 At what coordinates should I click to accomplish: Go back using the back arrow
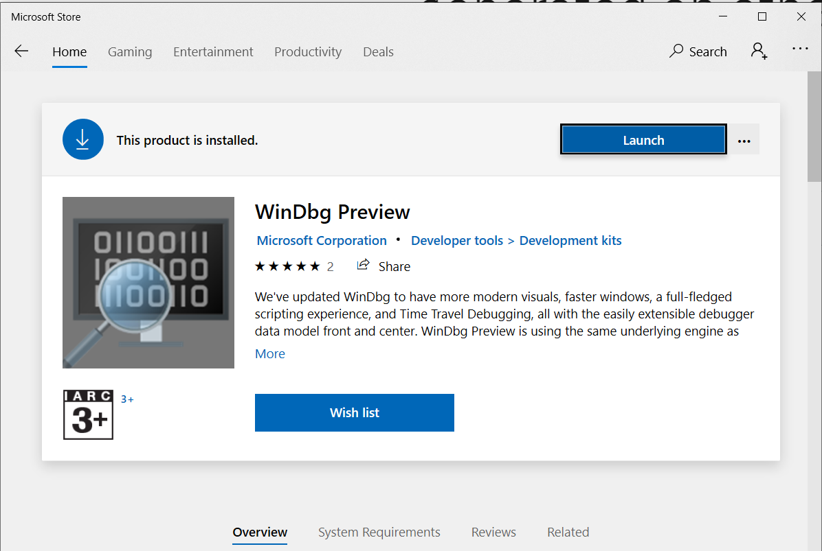21,51
